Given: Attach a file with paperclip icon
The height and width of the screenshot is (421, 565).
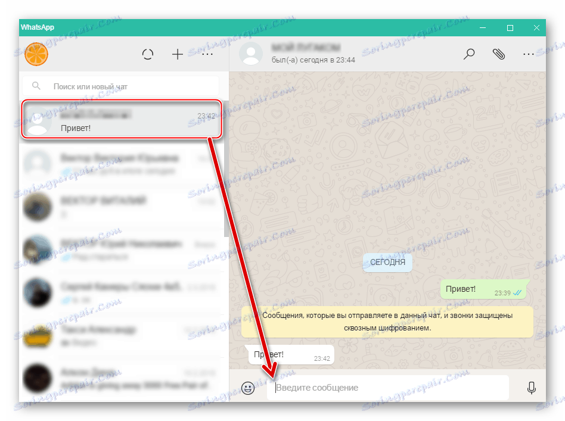Looking at the screenshot, I should [x=499, y=54].
